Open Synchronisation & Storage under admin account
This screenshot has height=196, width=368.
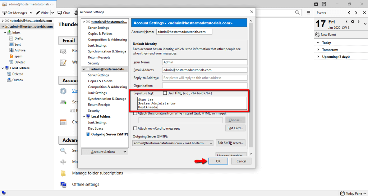107,99
